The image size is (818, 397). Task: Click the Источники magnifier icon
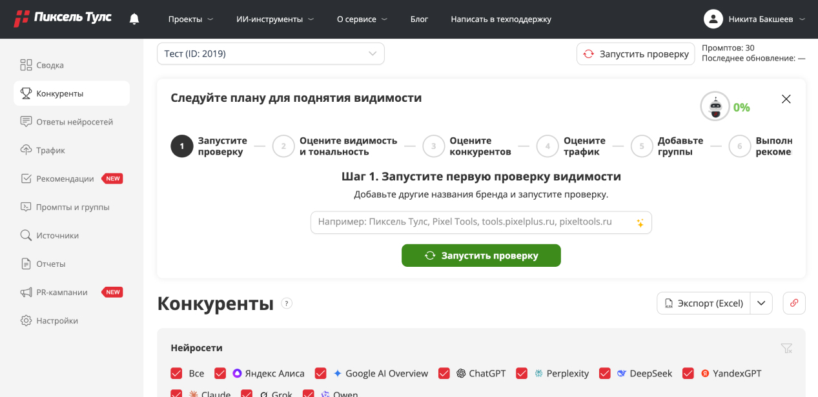point(26,235)
